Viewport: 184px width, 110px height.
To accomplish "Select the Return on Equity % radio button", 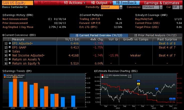I will pyautogui.click(x=10, y=63).
